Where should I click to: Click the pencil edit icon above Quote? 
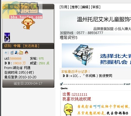pos(62,84)
